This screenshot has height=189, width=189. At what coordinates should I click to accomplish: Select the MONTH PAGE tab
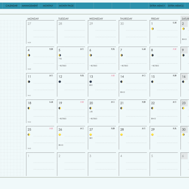pos(66,6)
